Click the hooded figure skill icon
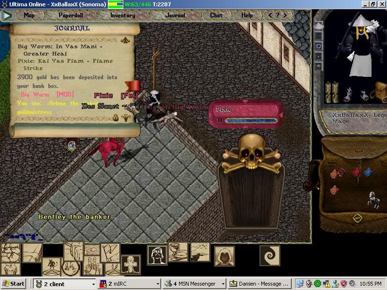 coord(224,256)
